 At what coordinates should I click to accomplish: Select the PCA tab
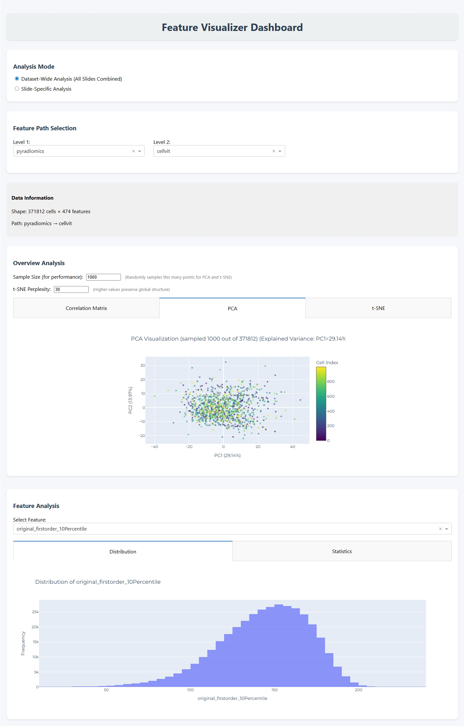click(x=232, y=309)
